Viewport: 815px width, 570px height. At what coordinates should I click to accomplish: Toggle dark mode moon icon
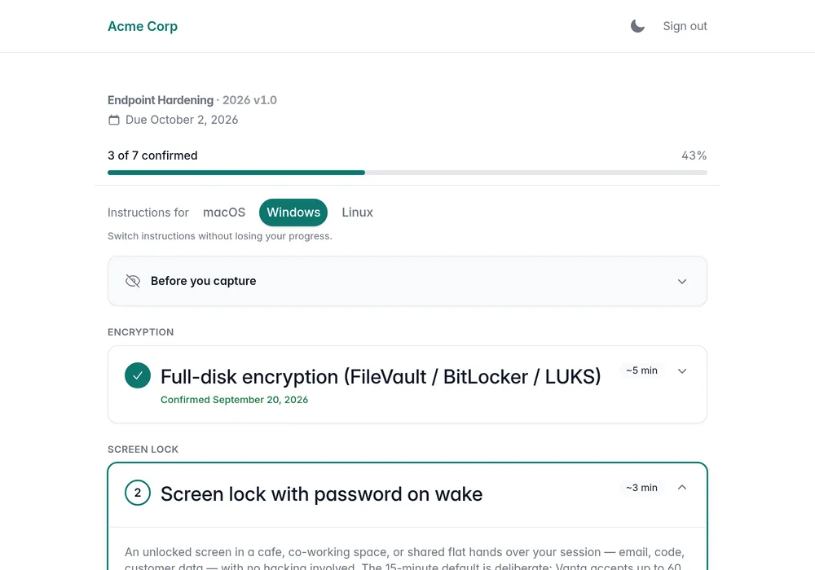click(x=637, y=26)
